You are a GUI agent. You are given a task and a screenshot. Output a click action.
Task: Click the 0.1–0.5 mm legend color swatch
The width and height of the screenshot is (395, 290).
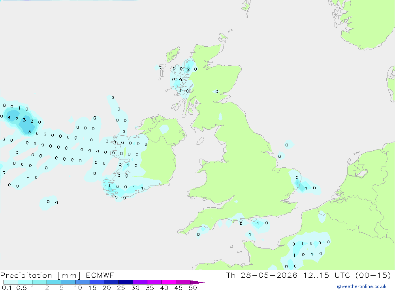coord(11,282)
